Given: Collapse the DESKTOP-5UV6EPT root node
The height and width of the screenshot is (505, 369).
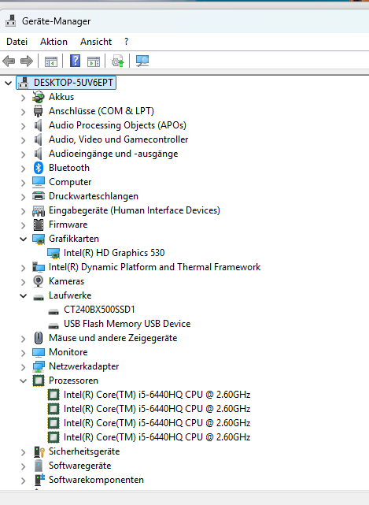Looking at the screenshot, I should pos(9,83).
